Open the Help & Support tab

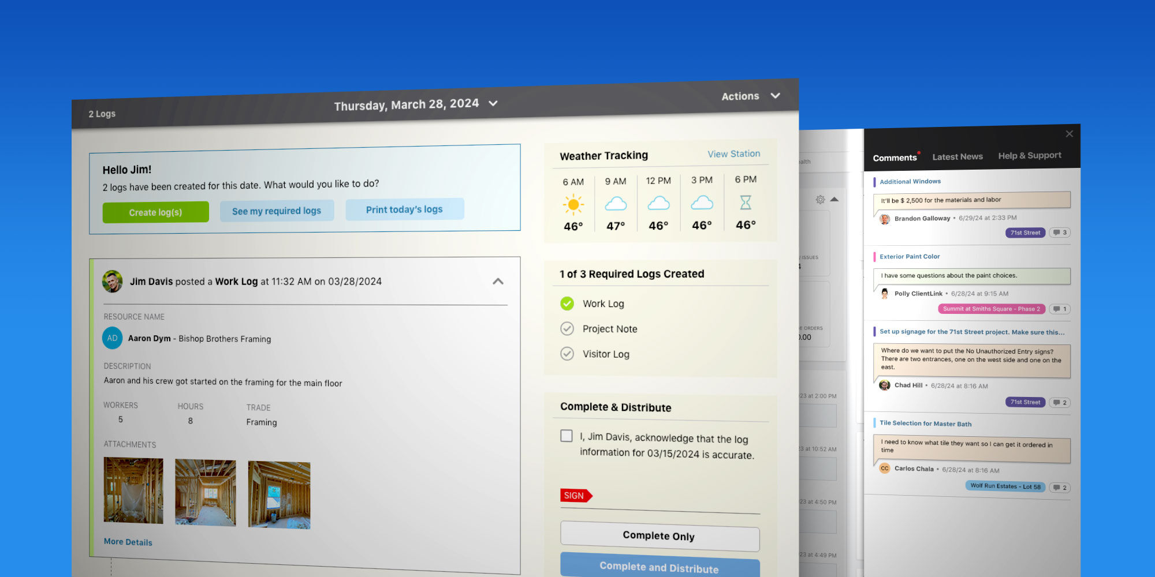click(x=1030, y=155)
